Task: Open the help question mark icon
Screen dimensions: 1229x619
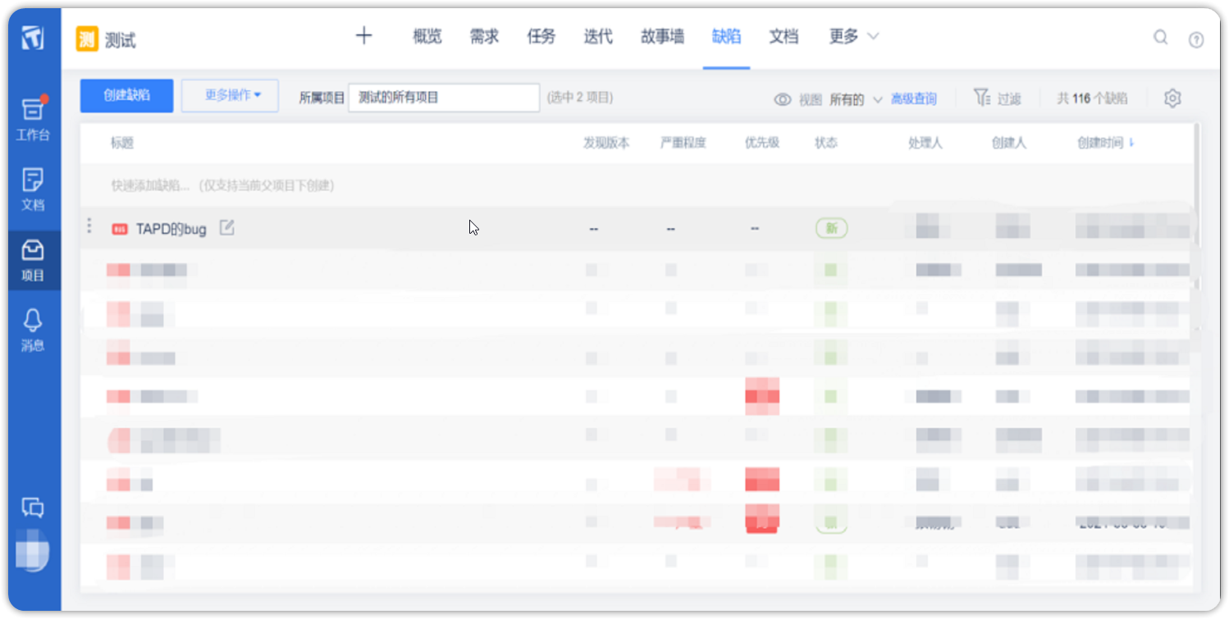Action: click(1196, 39)
